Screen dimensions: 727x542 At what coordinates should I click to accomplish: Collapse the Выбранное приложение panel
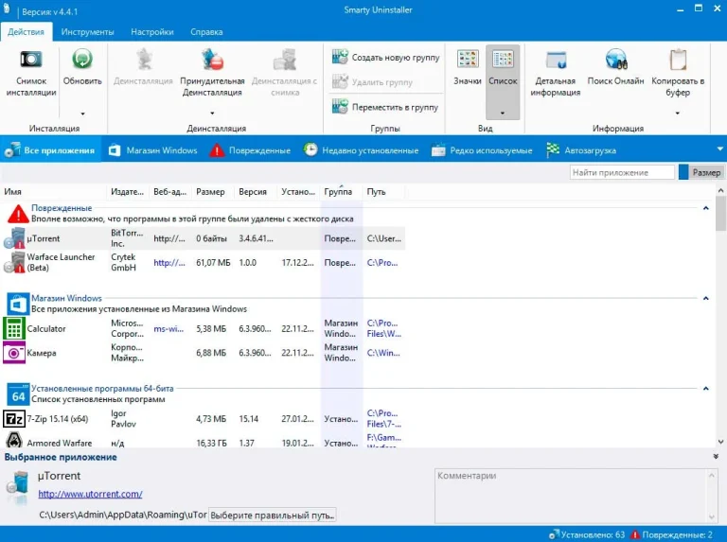716,457
